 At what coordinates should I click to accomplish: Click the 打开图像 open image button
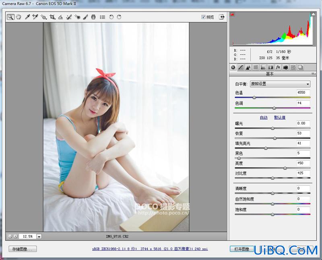(x=242, y=249)
